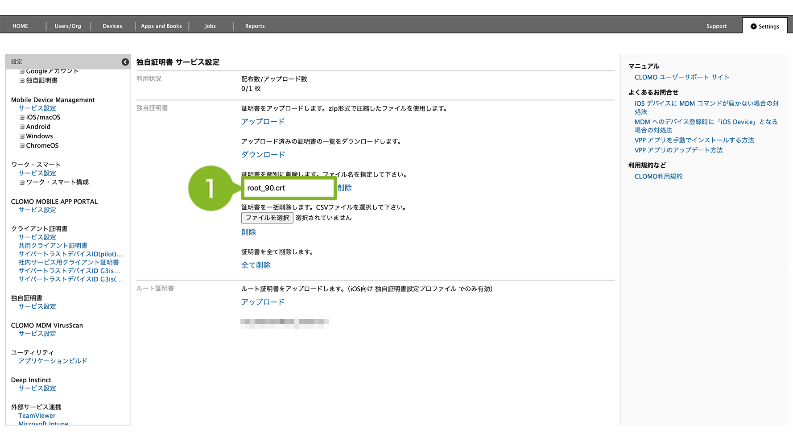Open TeamViewer external service setting

37,416
